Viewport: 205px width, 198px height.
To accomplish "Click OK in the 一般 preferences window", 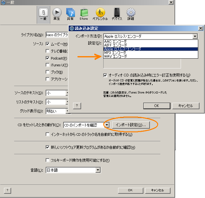I will coord(130,190).
